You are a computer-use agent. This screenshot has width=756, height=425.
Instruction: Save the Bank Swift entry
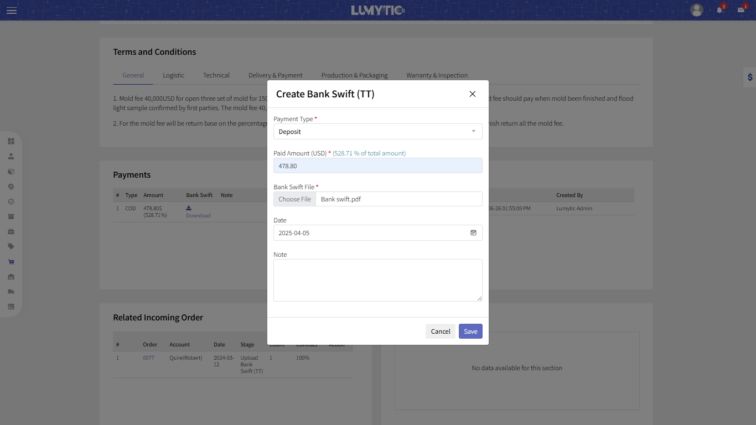coord(470,331)
